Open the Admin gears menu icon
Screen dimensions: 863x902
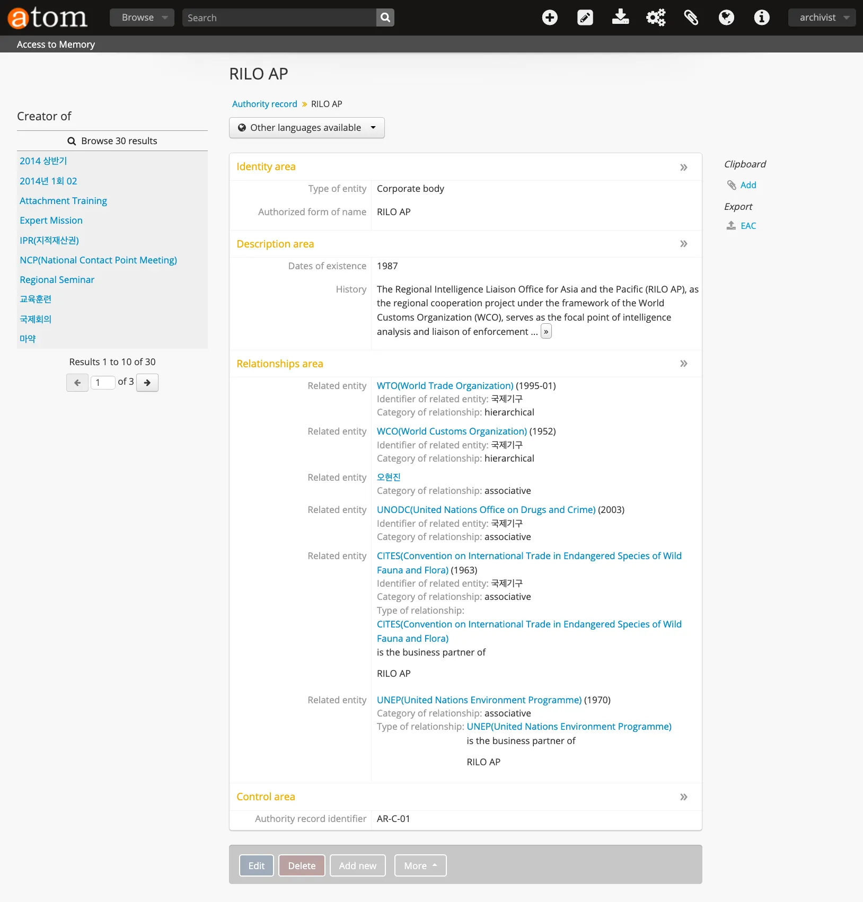point(656,17)
